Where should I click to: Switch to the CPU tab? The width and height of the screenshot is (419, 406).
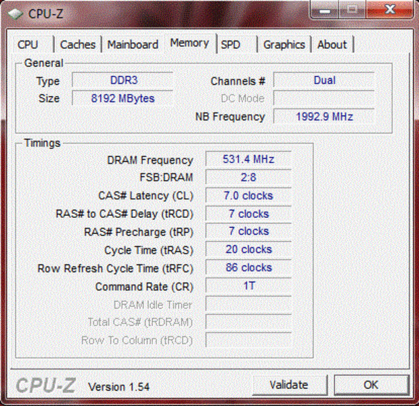[33, 45]
